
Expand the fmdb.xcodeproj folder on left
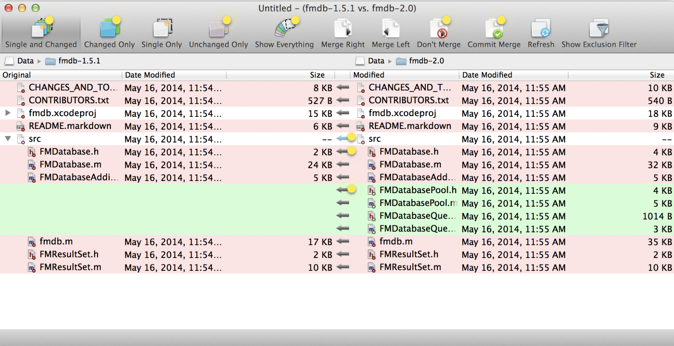(8, 113)
